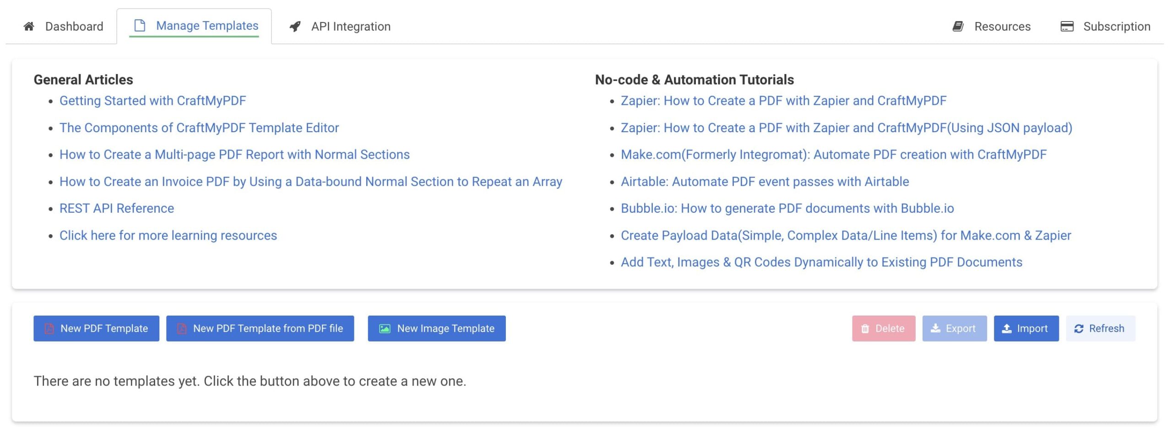This screenshot has height=440, width=1172.
Task: Click the document icon on Manage Templates
Action: [x=140, y=26]
